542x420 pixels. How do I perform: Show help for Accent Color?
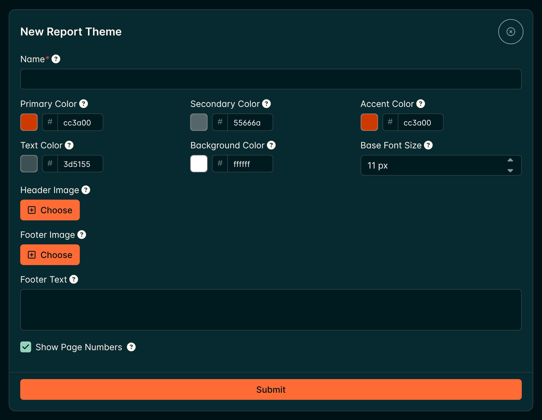(x=421, y=104)
